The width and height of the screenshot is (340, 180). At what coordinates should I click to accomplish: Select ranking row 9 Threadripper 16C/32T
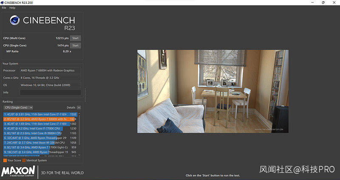point(40,152)
